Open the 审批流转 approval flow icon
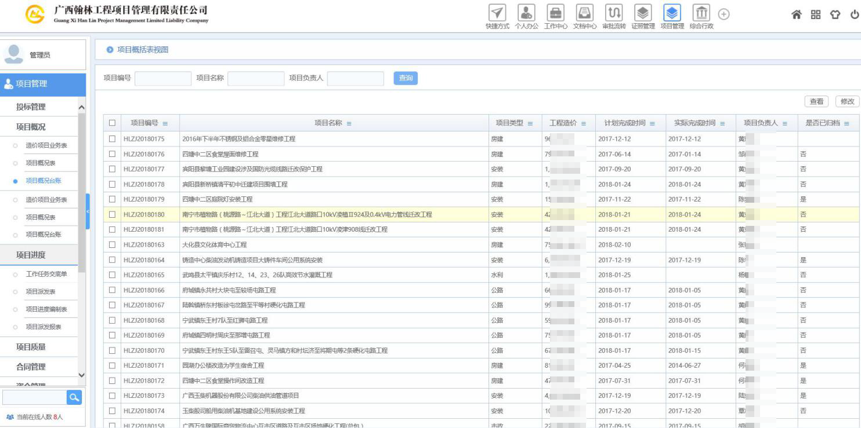This screenshot has height=428, width=861. (x=614, y=13)
